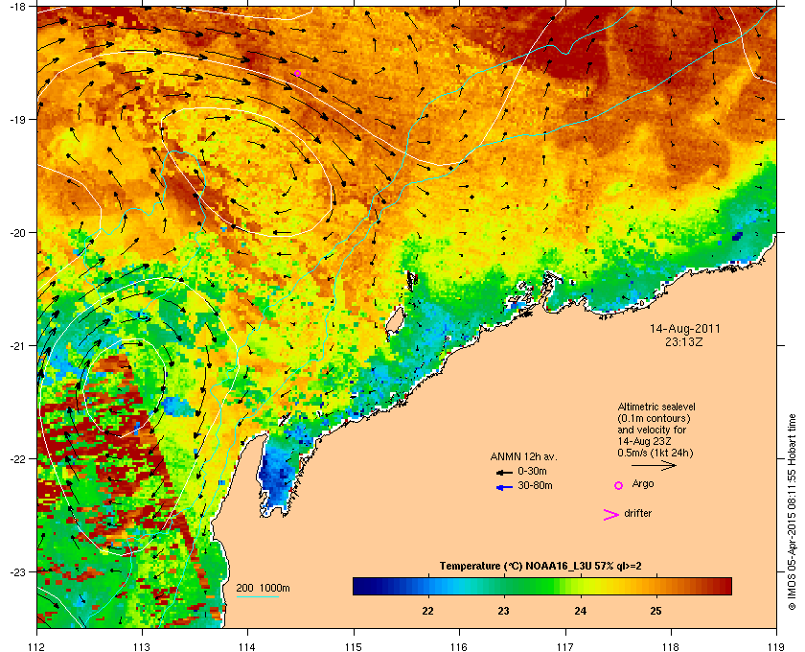Click the Temperature NOAA16_L3U colorbar title

point(540,567)
